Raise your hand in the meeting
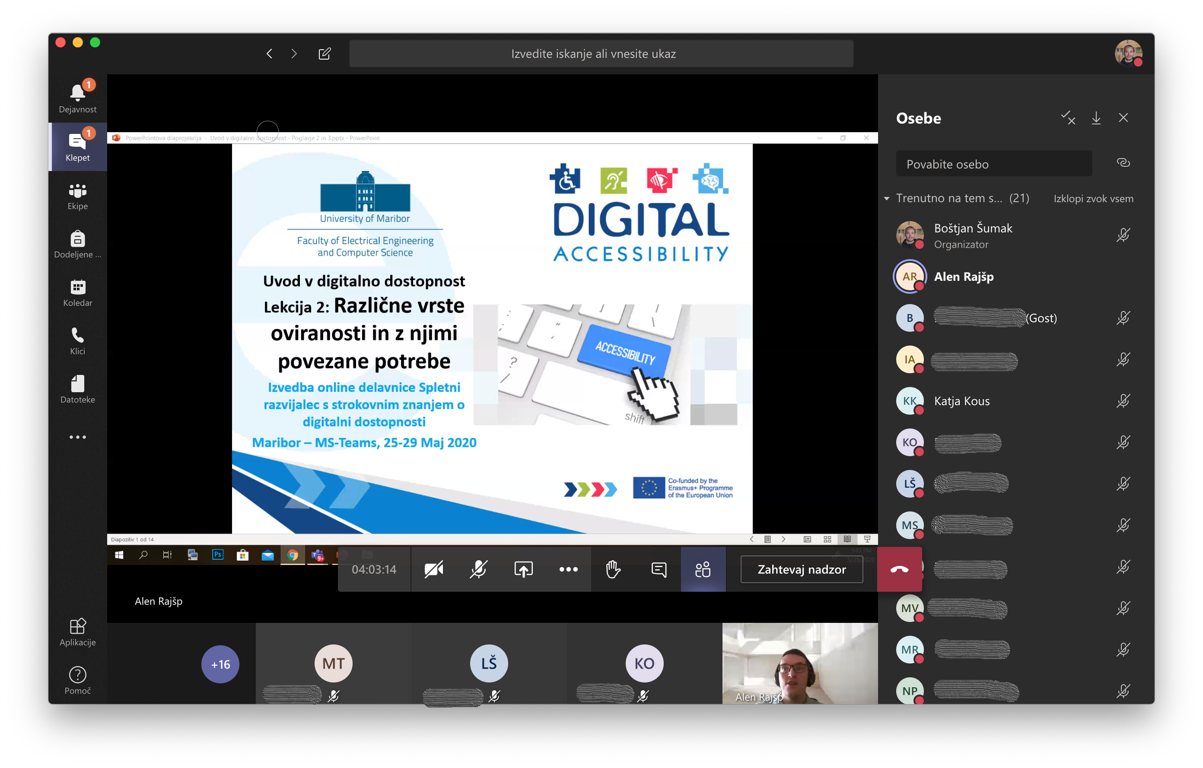 [x=614, y=569]
